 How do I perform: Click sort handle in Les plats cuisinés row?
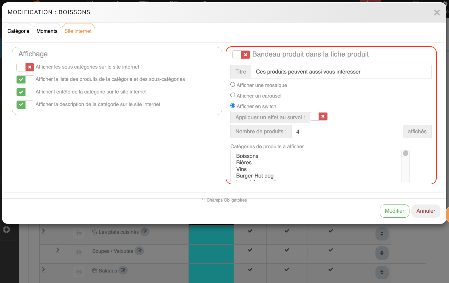[382, 234]
